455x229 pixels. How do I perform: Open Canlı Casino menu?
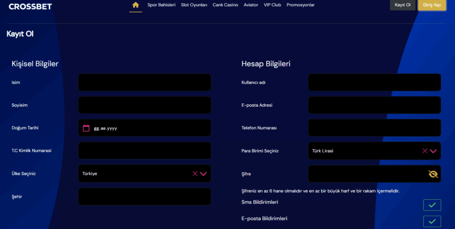pyautogui.click(x=225, y=5)
